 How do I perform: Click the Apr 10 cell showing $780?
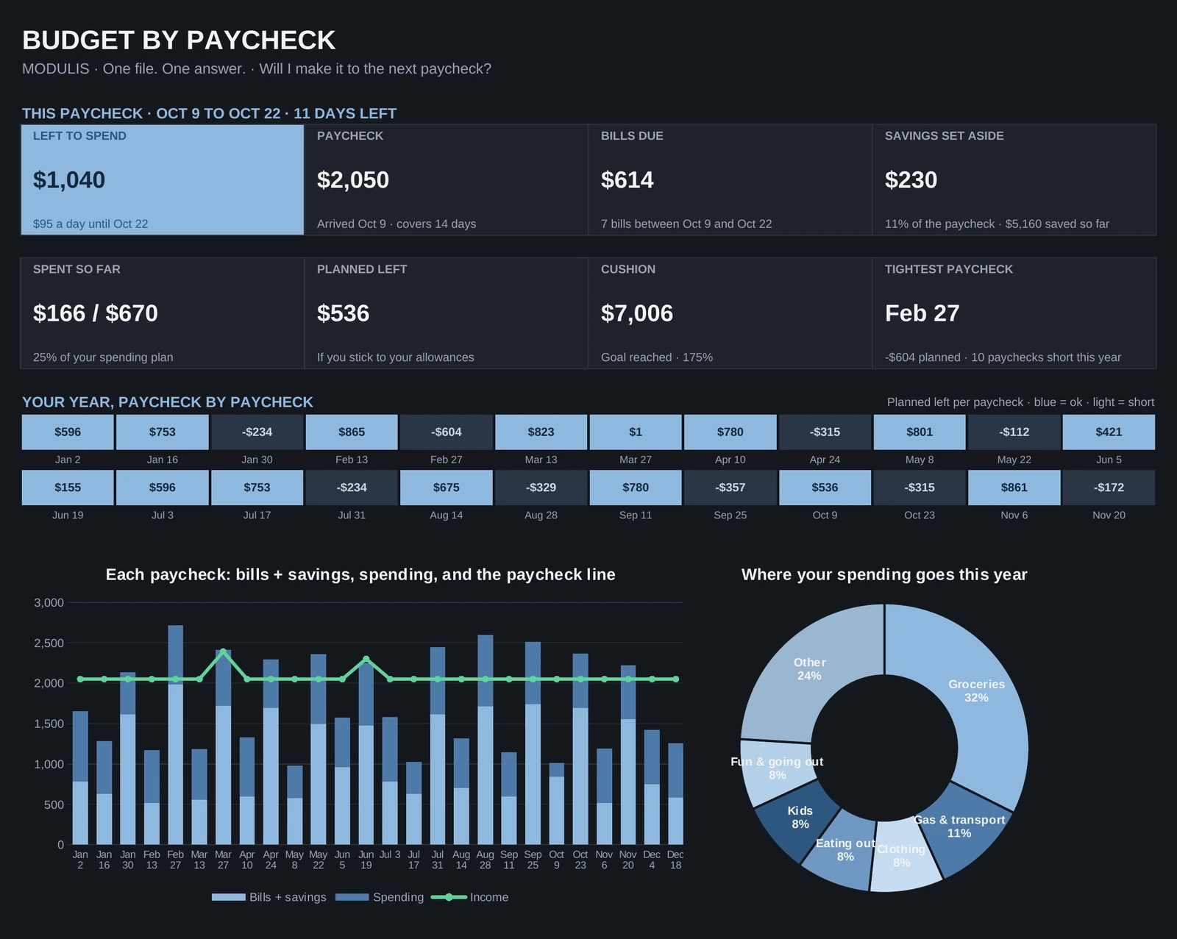tap(730, 432)
